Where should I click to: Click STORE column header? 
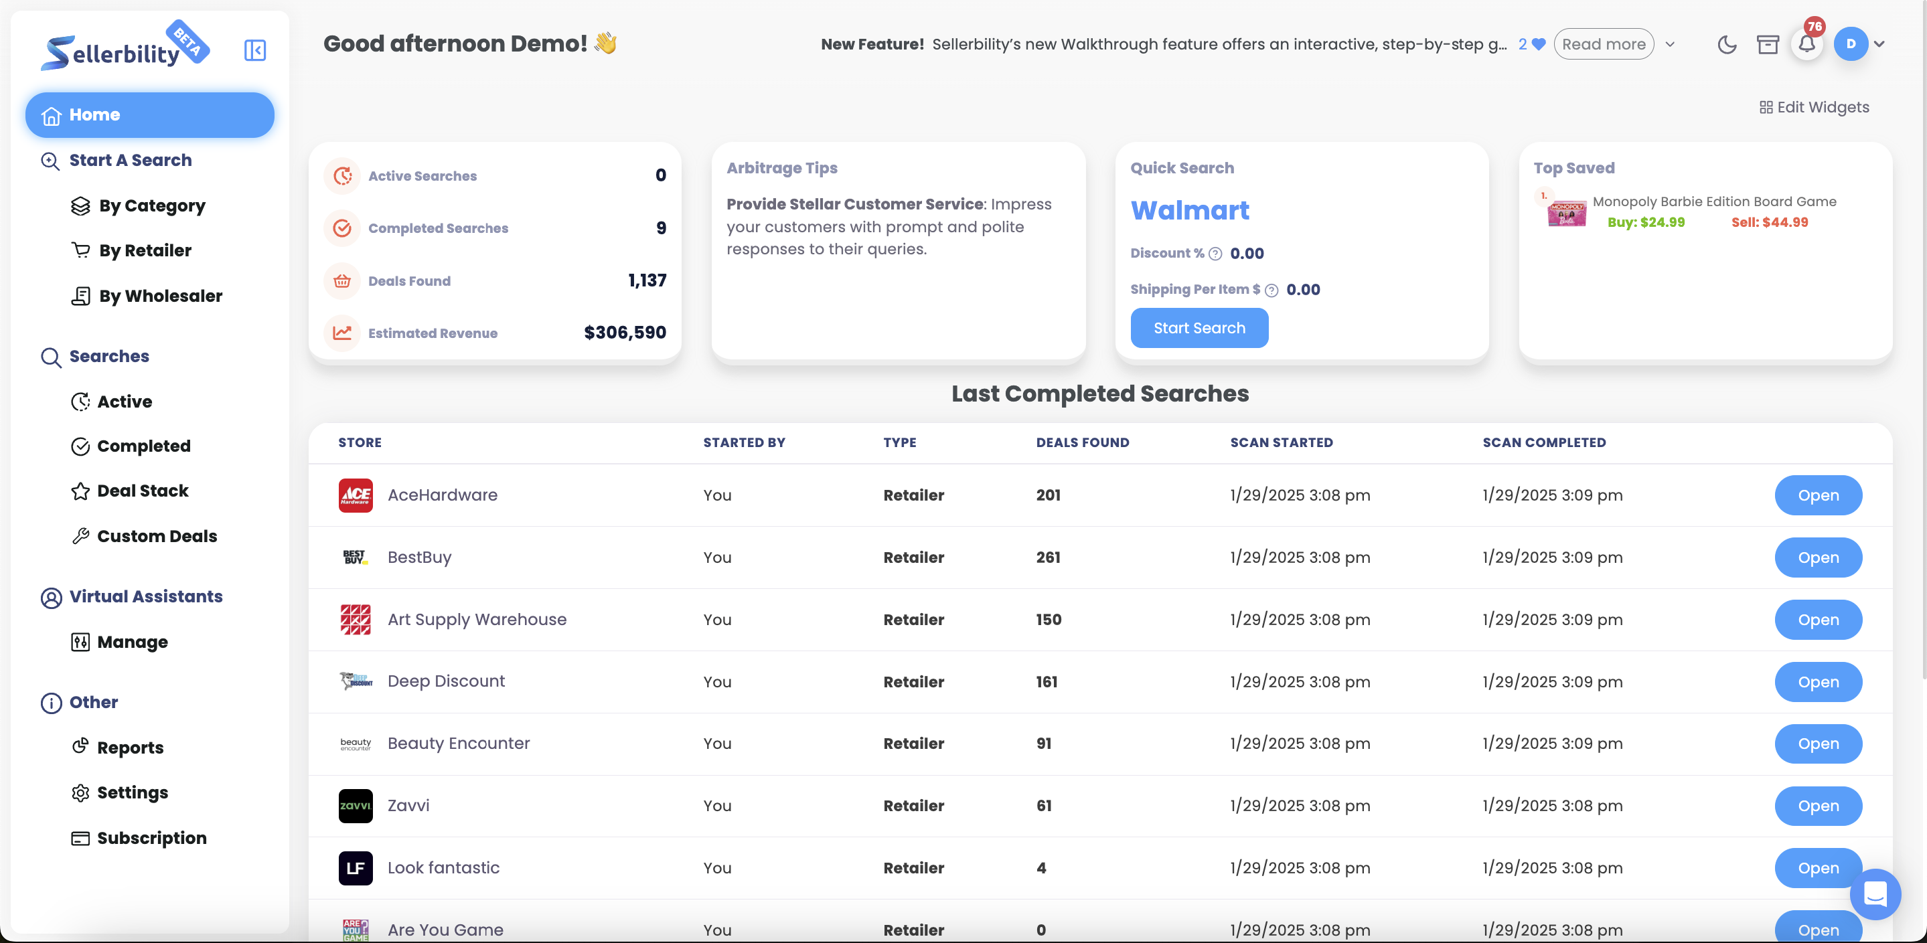pyautogui.click(x=360, y=442)
